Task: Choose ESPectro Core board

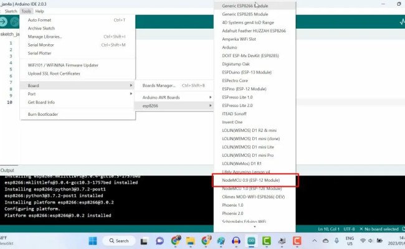Action: 255,80
